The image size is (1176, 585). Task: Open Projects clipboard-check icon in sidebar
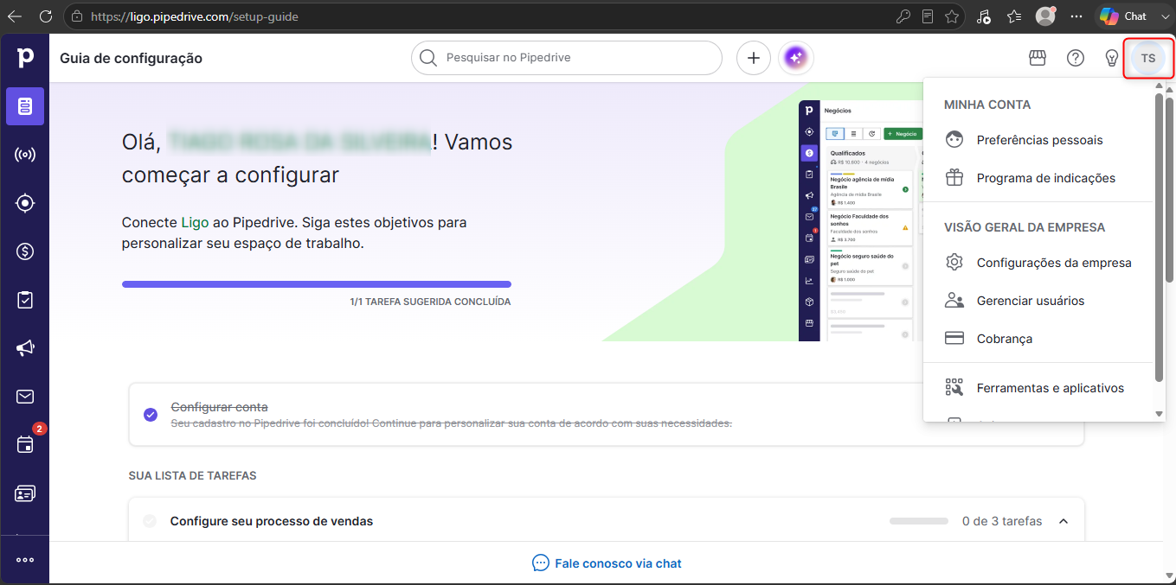25,300
